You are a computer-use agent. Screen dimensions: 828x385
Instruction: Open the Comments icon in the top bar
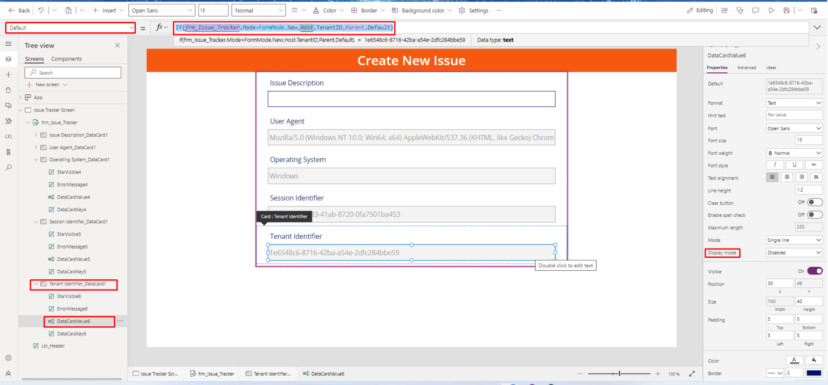click(755, 10)
